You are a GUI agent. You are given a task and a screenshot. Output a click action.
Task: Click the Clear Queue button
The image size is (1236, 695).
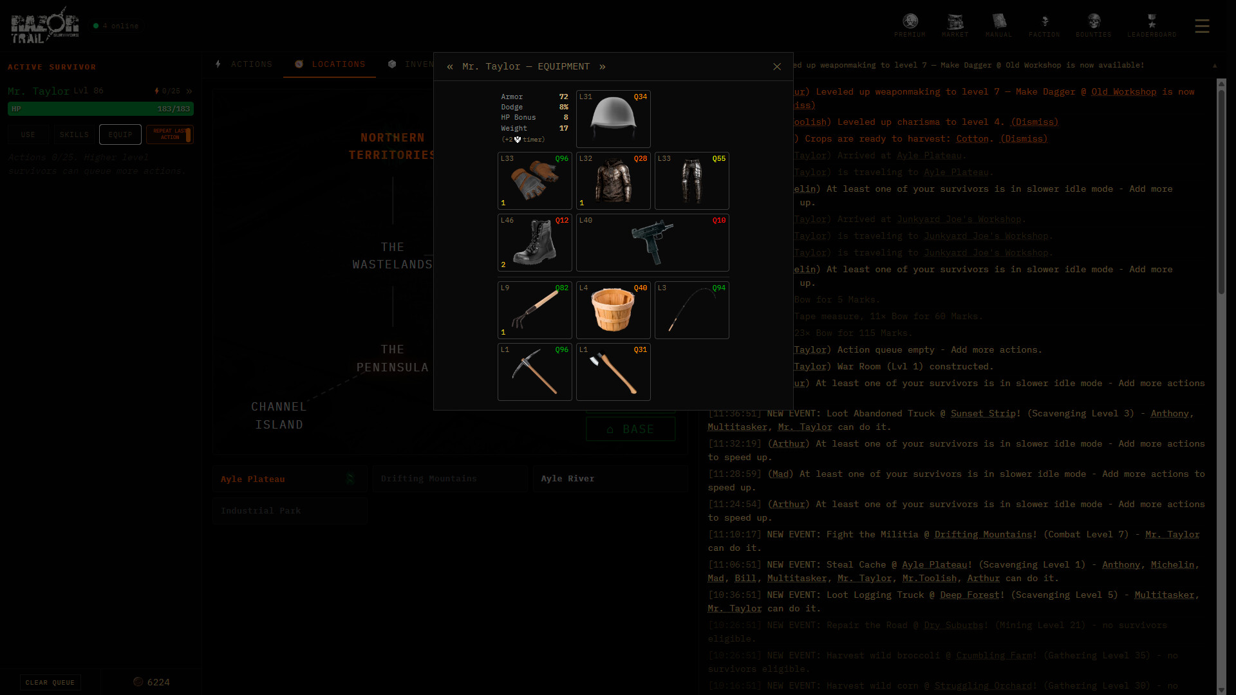50,683
